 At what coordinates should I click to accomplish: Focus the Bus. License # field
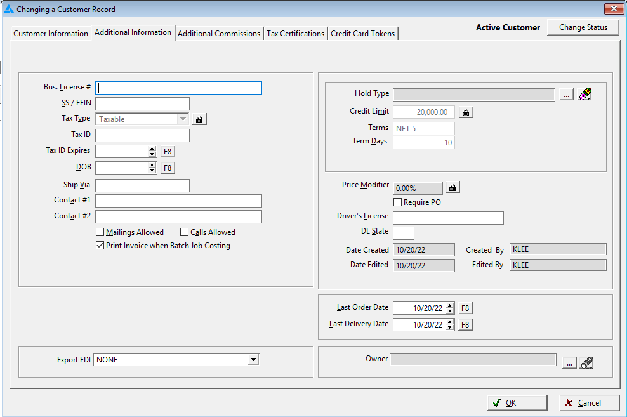[x=179, y=88]
